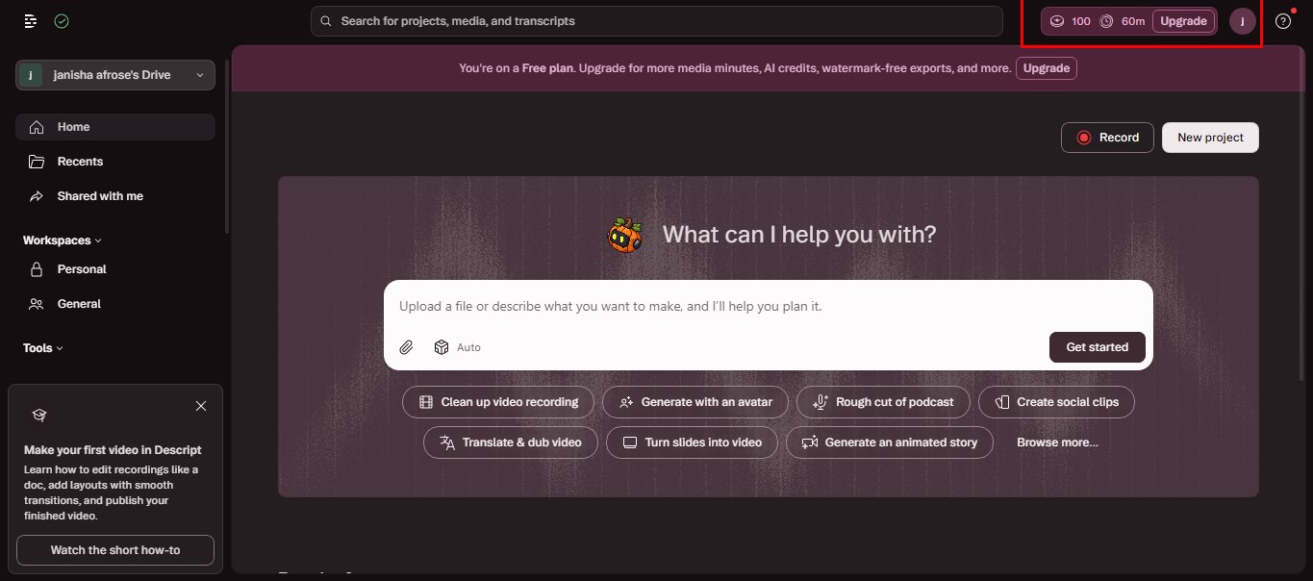The width and height of the screenshot is (1313, 581).
Task: Click New project button
Action: [x=1210, y=138]
